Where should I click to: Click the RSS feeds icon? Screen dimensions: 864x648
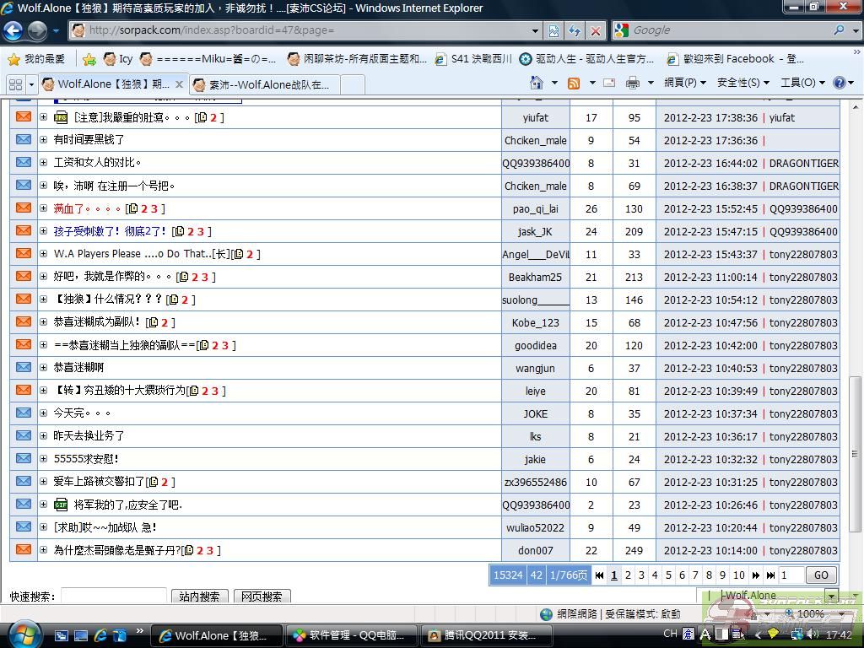coord(574,83)
